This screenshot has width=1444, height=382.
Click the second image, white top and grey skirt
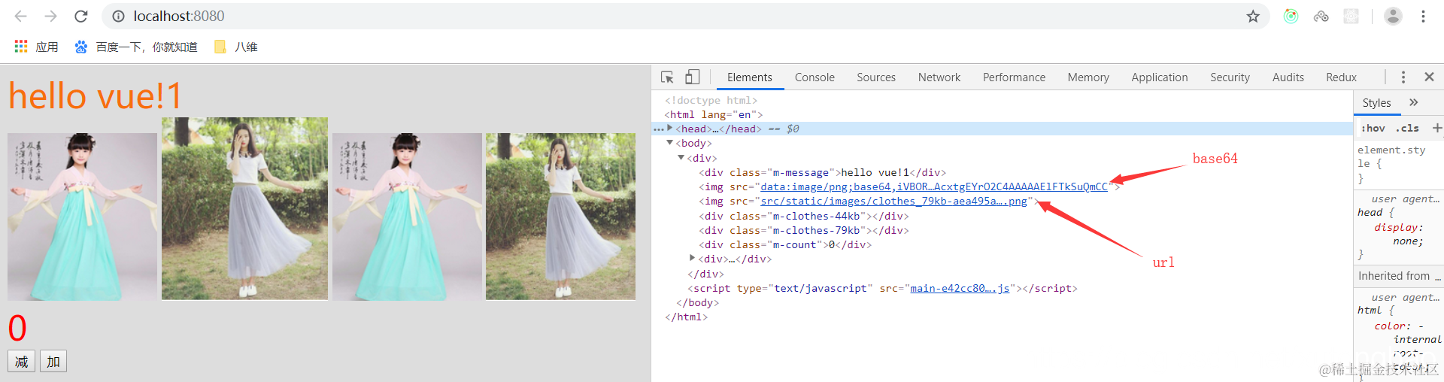click(x=244, y=208)
